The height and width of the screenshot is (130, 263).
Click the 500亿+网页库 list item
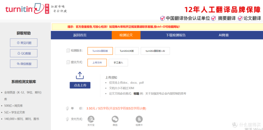(x=13, y=106)
